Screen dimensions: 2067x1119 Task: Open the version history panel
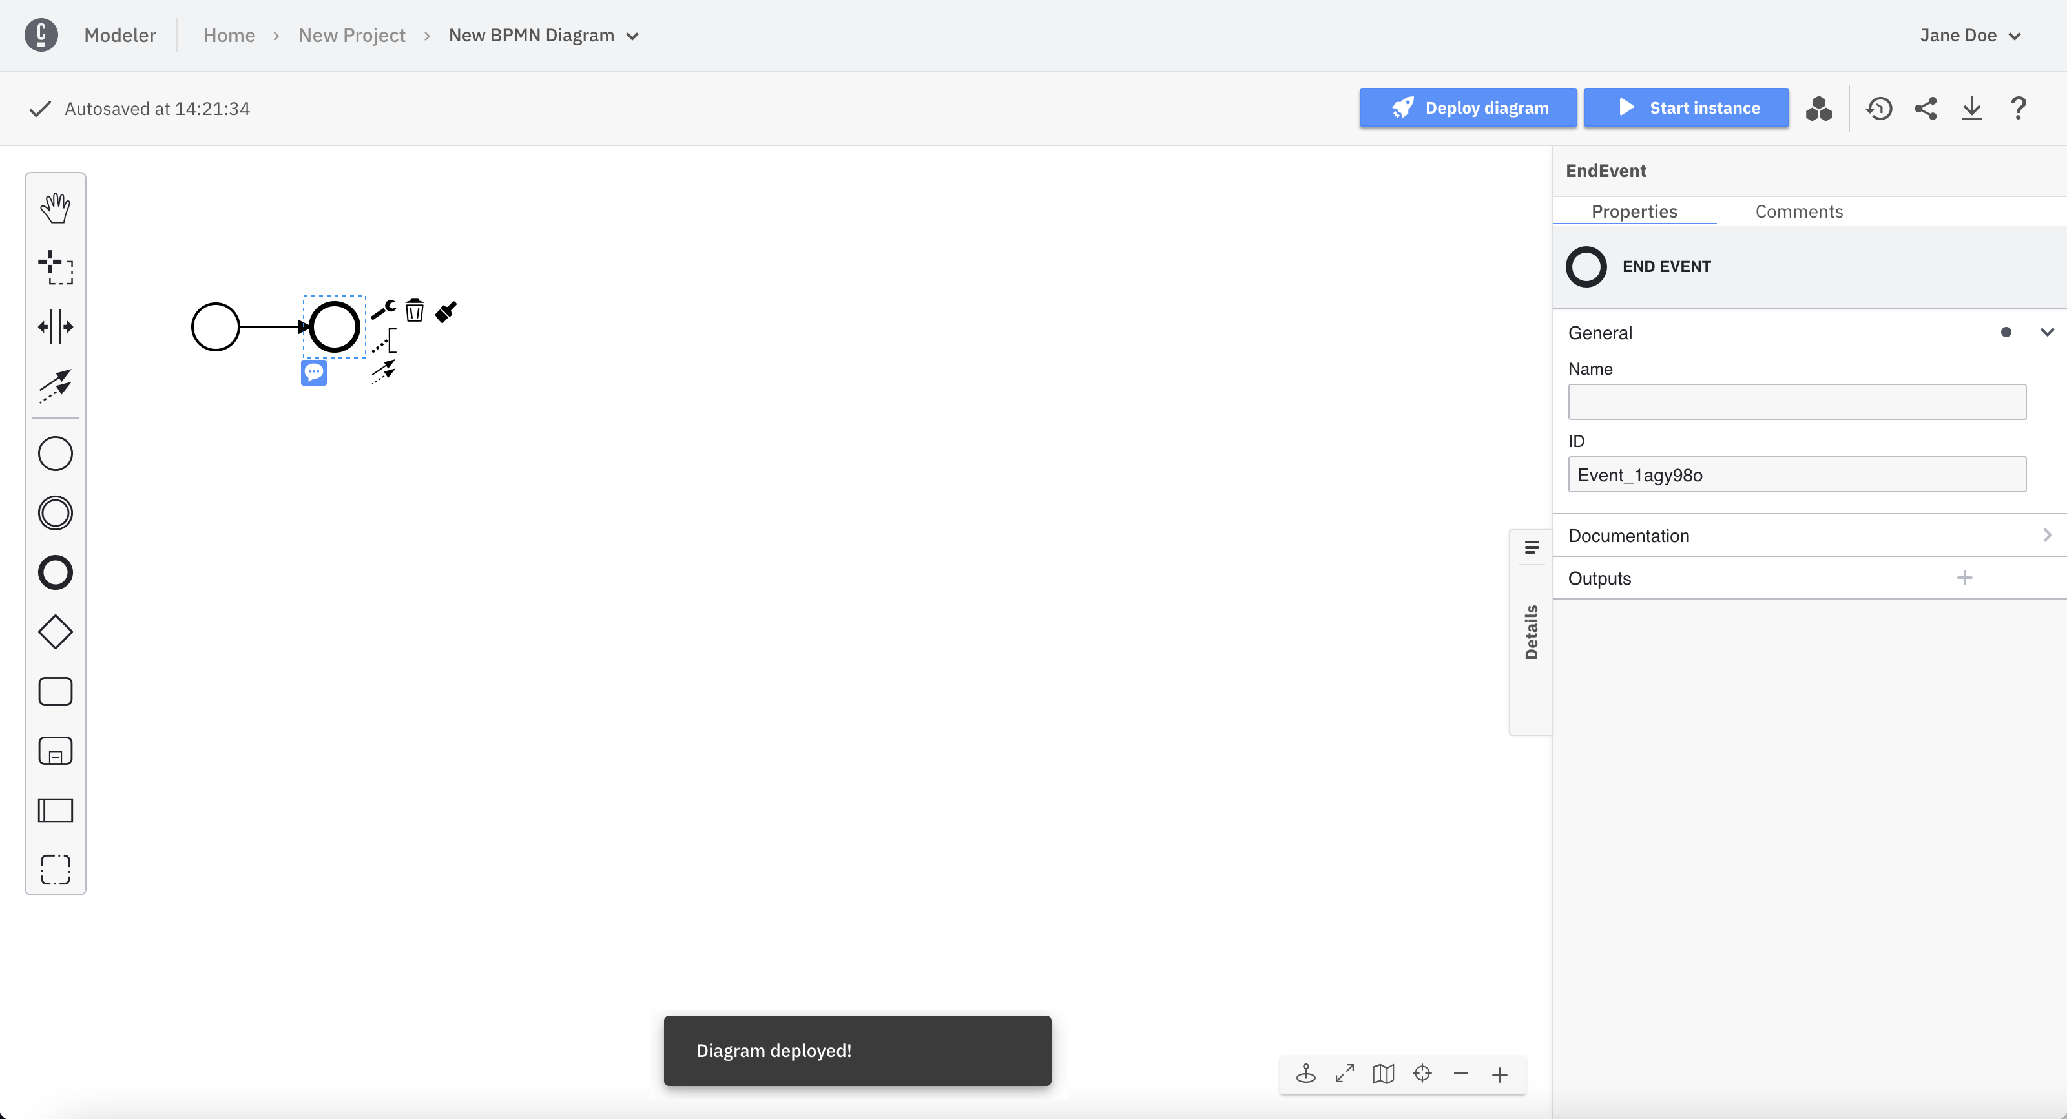pos(1879,109)
